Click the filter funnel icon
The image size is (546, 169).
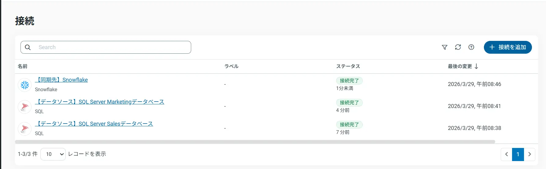click(x=444, y=47)
